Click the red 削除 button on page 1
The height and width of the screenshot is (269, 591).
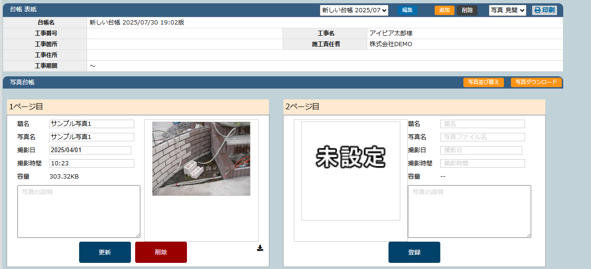pyautogui.click(x=161, y=252)
